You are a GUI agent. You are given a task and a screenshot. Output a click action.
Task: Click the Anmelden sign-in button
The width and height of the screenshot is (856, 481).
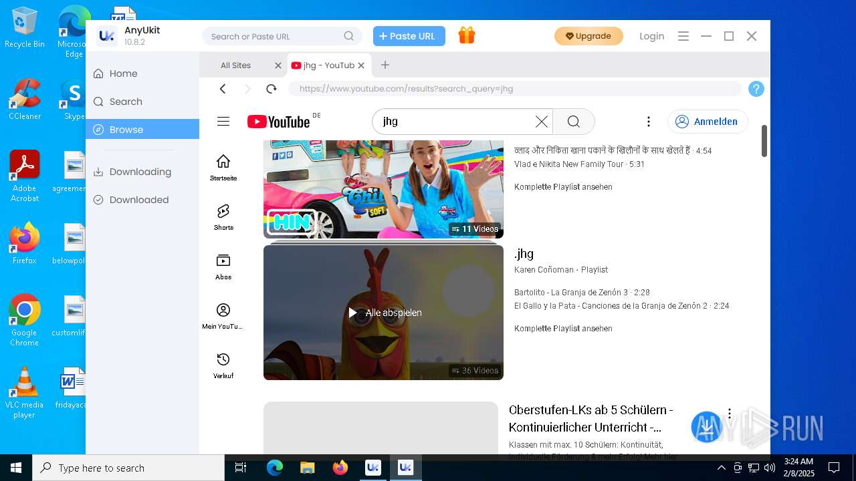[x=708, y=122]
